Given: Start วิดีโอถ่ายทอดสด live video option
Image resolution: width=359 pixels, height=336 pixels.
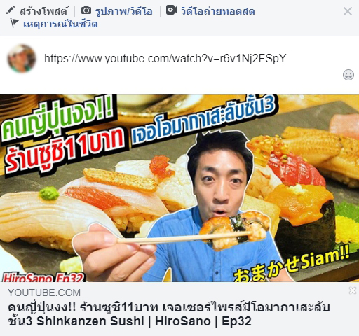Looking at the screenshot, I should [218, 11].
